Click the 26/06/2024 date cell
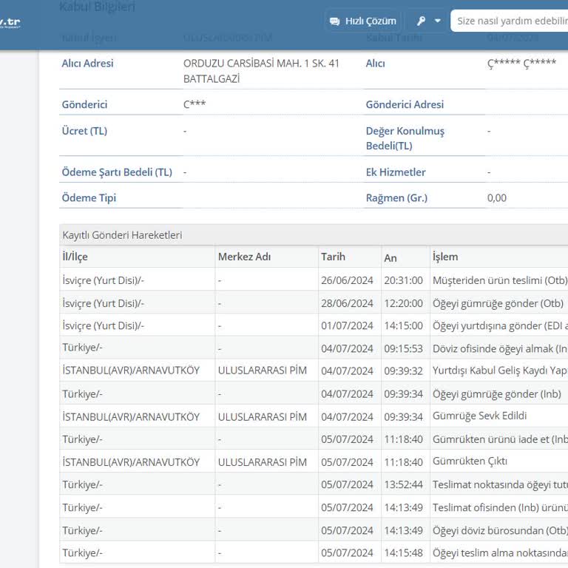Image resolution: width=568 pixels, height=568 pixels. pos(347,280)
